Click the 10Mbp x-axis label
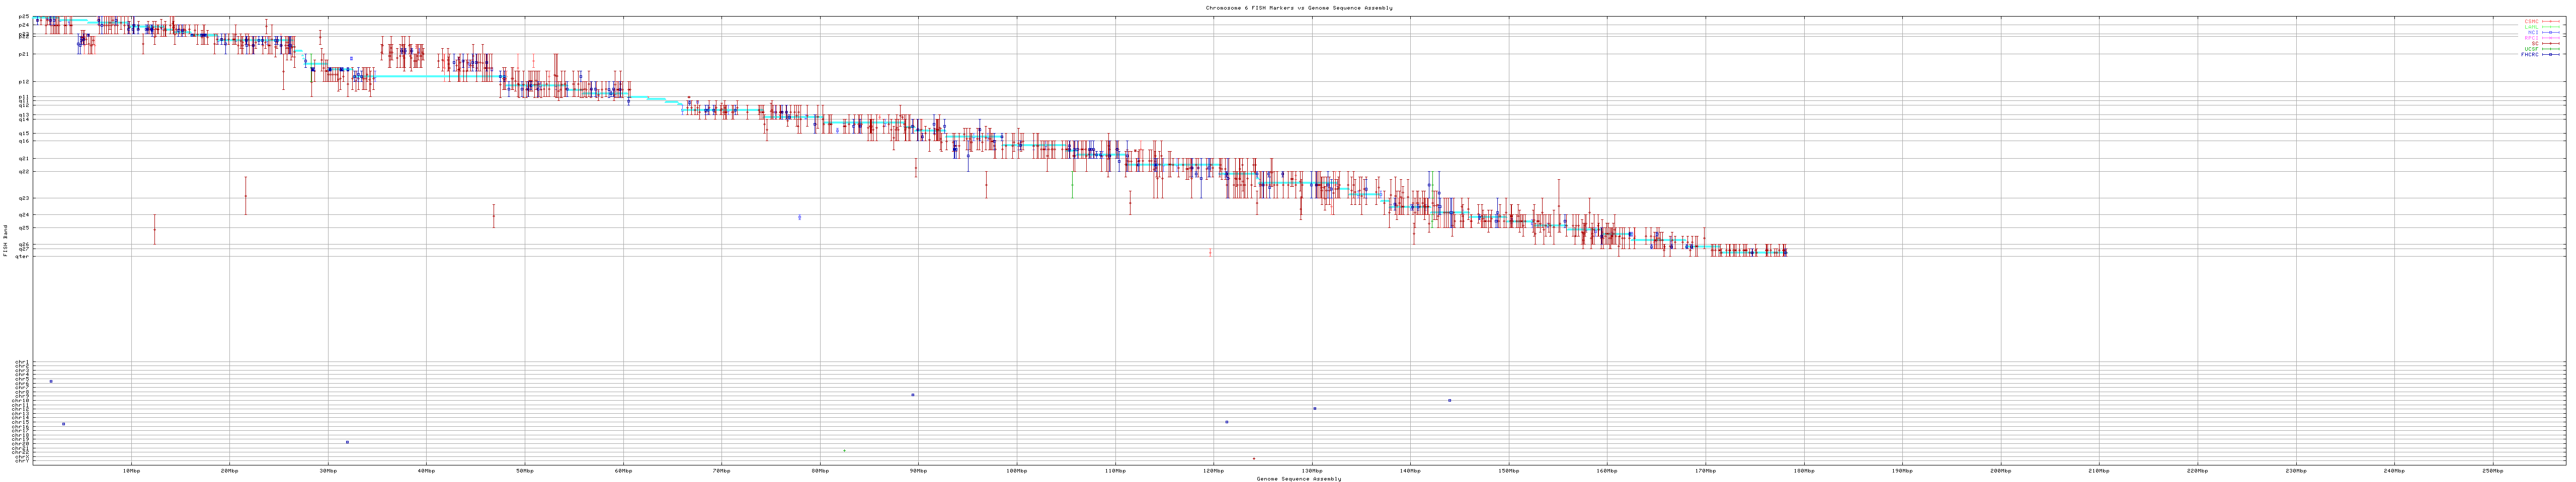The height and width of the screenshot is (482, 2576). coord(131,470)
